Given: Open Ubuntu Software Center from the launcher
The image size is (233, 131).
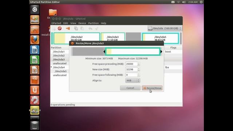Looking at the screenshot, I should [x=35, y=80].
